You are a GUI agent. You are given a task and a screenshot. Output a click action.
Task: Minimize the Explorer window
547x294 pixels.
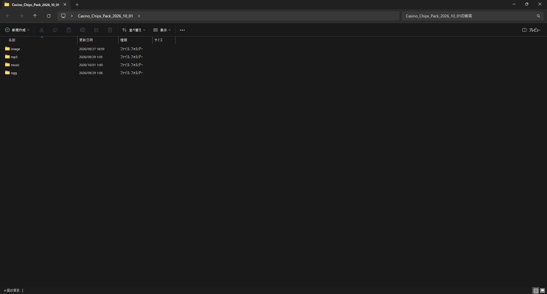tap(514, 4)
